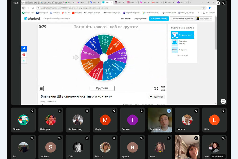Click the Поділитися share button

[156, 97]
